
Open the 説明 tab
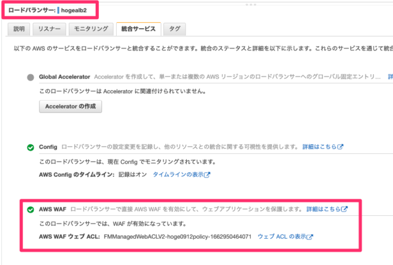[19, 29]
